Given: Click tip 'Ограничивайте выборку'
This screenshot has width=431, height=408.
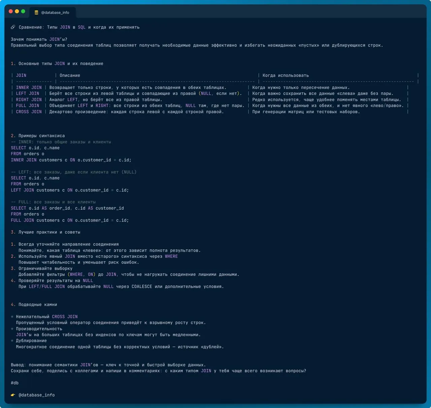Looking at the screenshot, I should coord(45,269).
